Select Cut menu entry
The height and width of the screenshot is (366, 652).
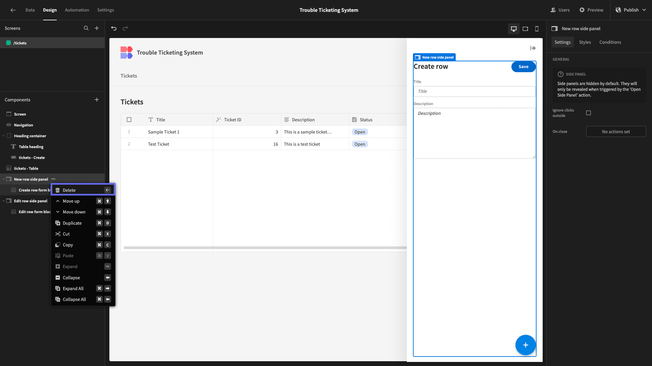83,234
